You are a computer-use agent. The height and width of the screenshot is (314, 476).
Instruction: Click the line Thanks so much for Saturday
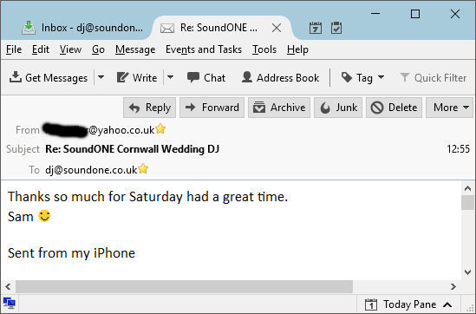(x=147, y=197)
